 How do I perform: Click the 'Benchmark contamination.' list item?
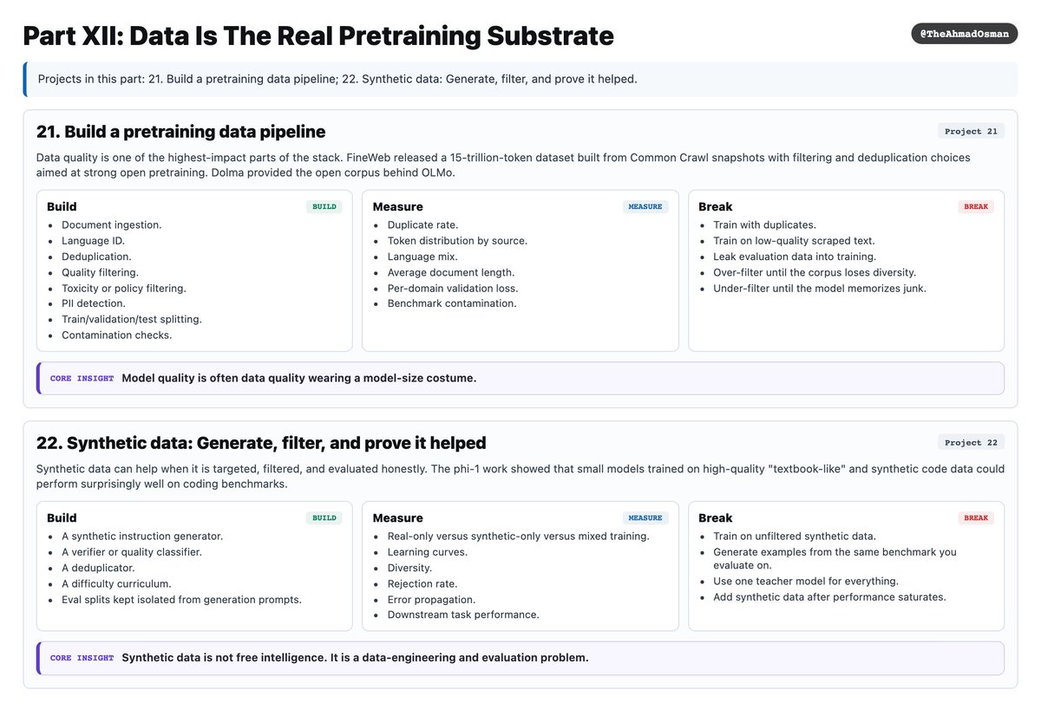pos(452,303)
